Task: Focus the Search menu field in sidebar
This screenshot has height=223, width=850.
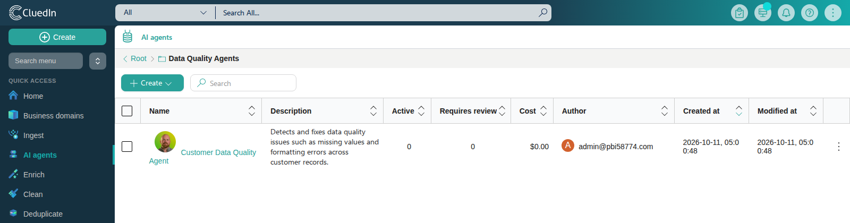Action: coord(46,61)
